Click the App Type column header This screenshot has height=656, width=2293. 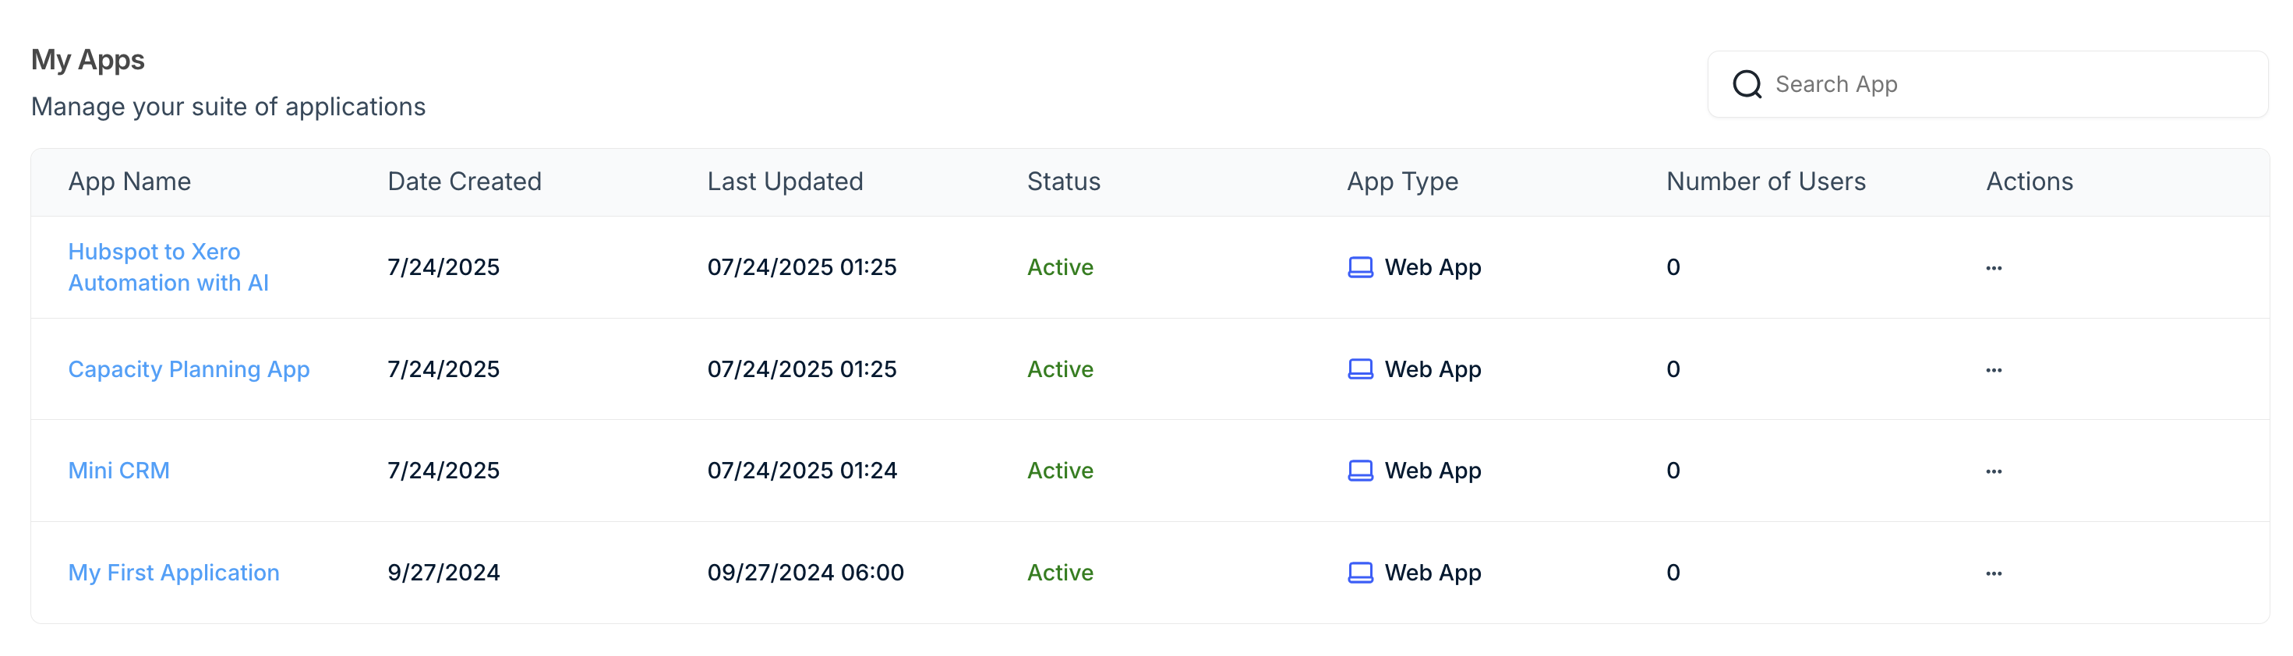click(1403, 182)
